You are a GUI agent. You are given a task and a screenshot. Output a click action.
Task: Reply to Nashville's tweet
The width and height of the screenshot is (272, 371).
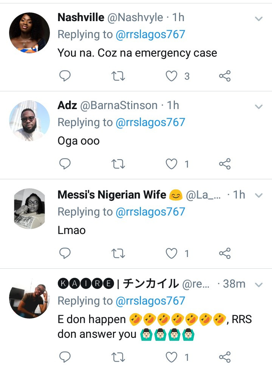(x=65, y=76)
